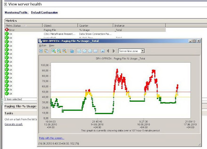The width and height of the screenshot is (207, 149).
Task: Toggle points-only graph view
Action: click(x=85, y=51)
